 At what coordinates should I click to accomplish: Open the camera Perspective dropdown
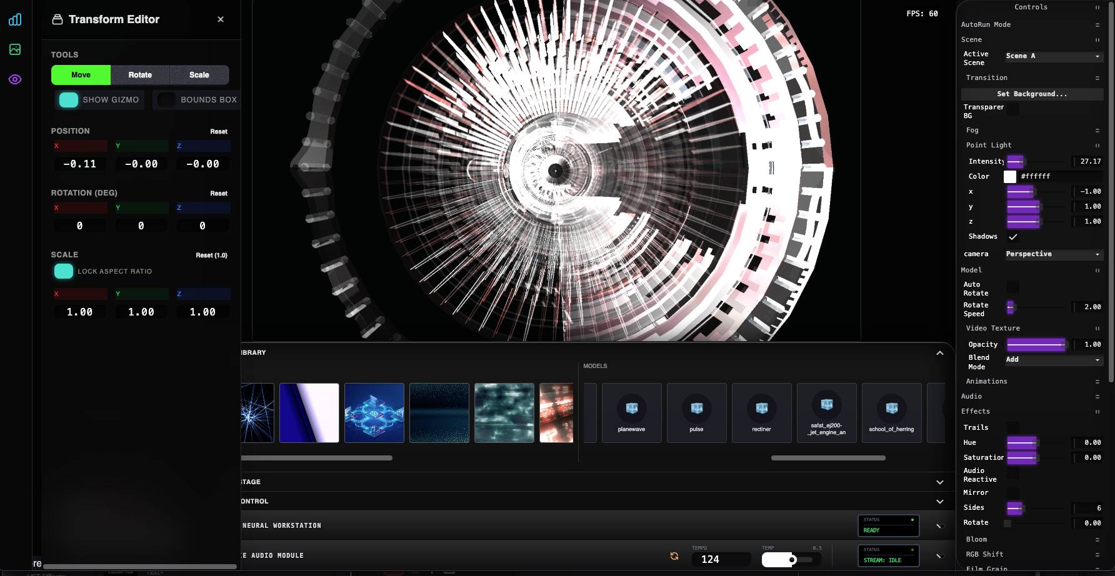1053,254
